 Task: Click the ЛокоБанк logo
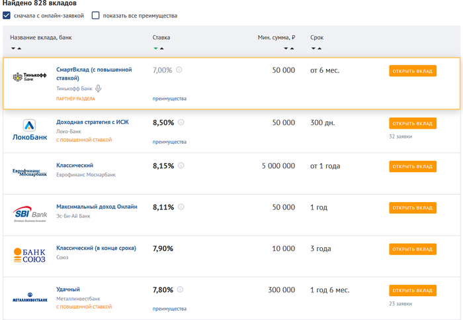(x=30, y=130)
